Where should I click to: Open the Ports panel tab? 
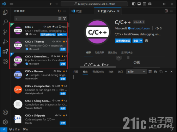(x=120, y=72)
